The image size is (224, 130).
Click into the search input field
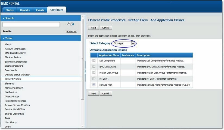pyautogui.click(x=31, y=24)
